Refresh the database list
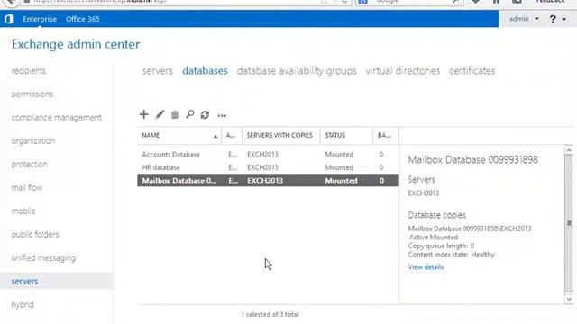 coord(205,115)
